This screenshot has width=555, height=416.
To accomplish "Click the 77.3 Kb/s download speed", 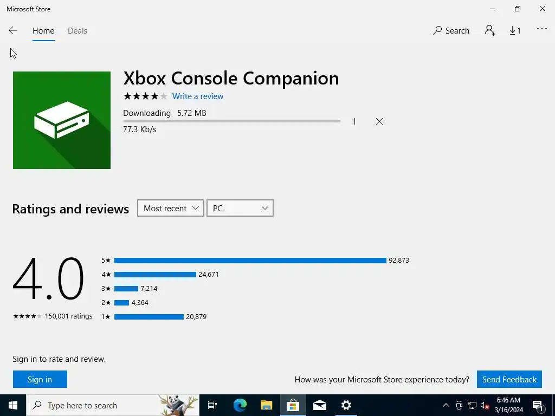I will [x=140, y=129].
